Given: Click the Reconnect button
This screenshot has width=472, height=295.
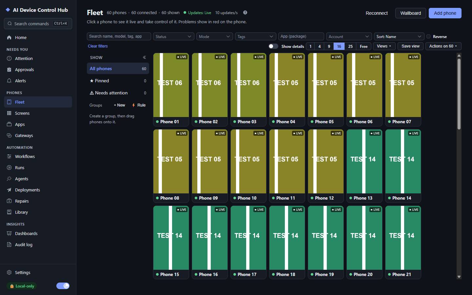Looking at the screenshot, I should tap(377, 13).
